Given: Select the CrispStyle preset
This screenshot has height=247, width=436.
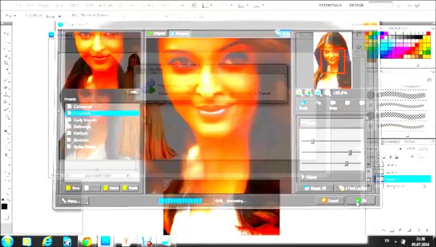Looking at the screenshot, I should coord(102,113).
